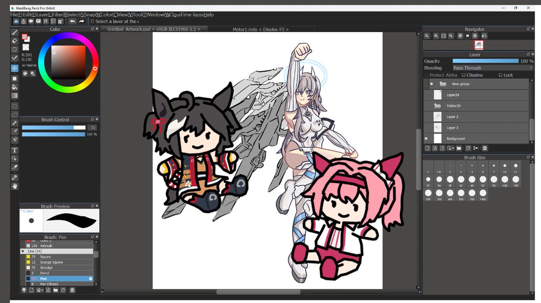Toggle the Clipping checkbox

464,75
